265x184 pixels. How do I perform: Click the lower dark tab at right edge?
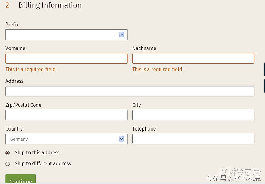pos(264,86)
